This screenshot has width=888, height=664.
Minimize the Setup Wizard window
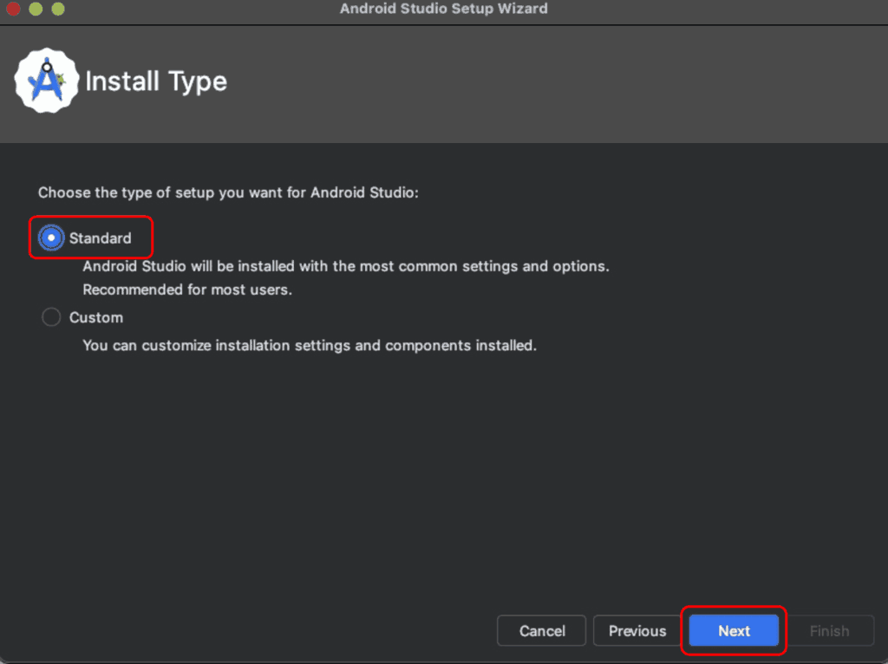(36, 9)
